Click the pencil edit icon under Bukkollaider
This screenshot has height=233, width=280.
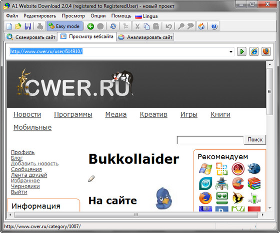(x=91, y=179)
